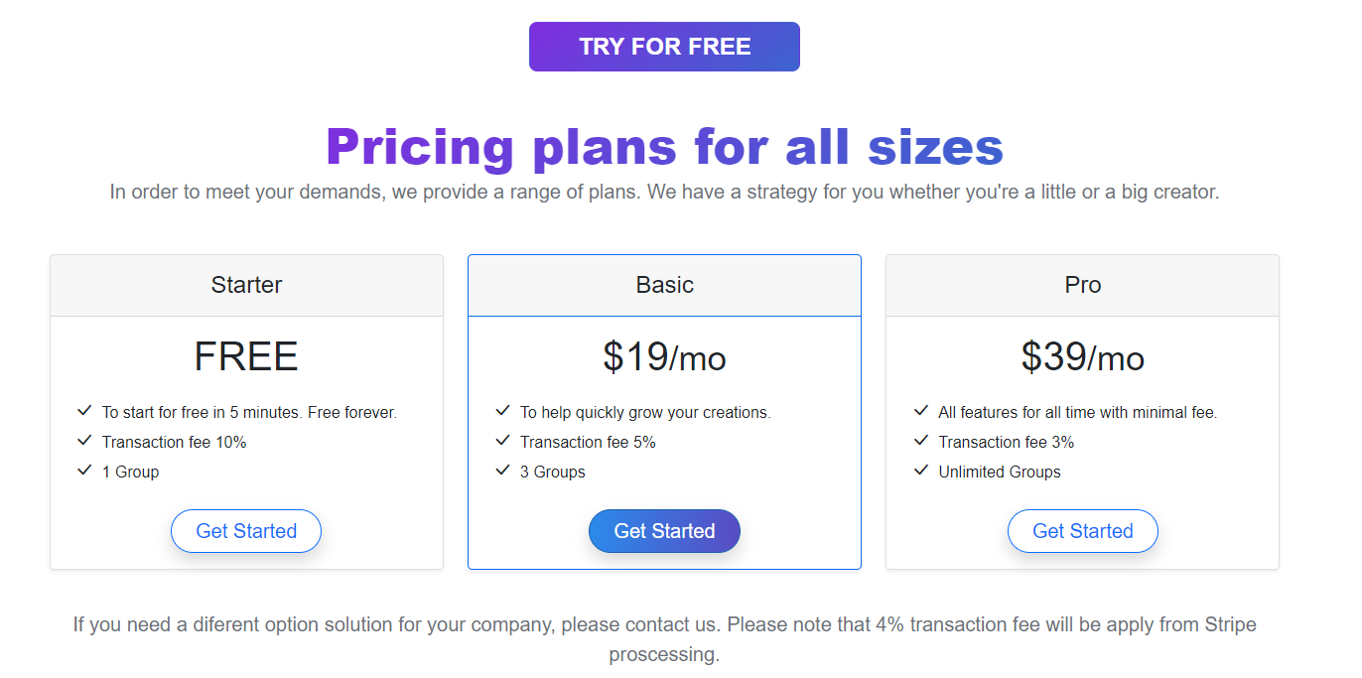
Task: Click checkmark beside All features for all time
Action: point(921,411)
